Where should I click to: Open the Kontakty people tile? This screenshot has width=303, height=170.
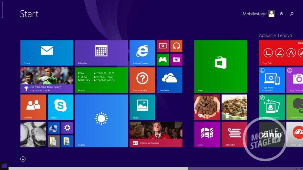tap(33, 107)
